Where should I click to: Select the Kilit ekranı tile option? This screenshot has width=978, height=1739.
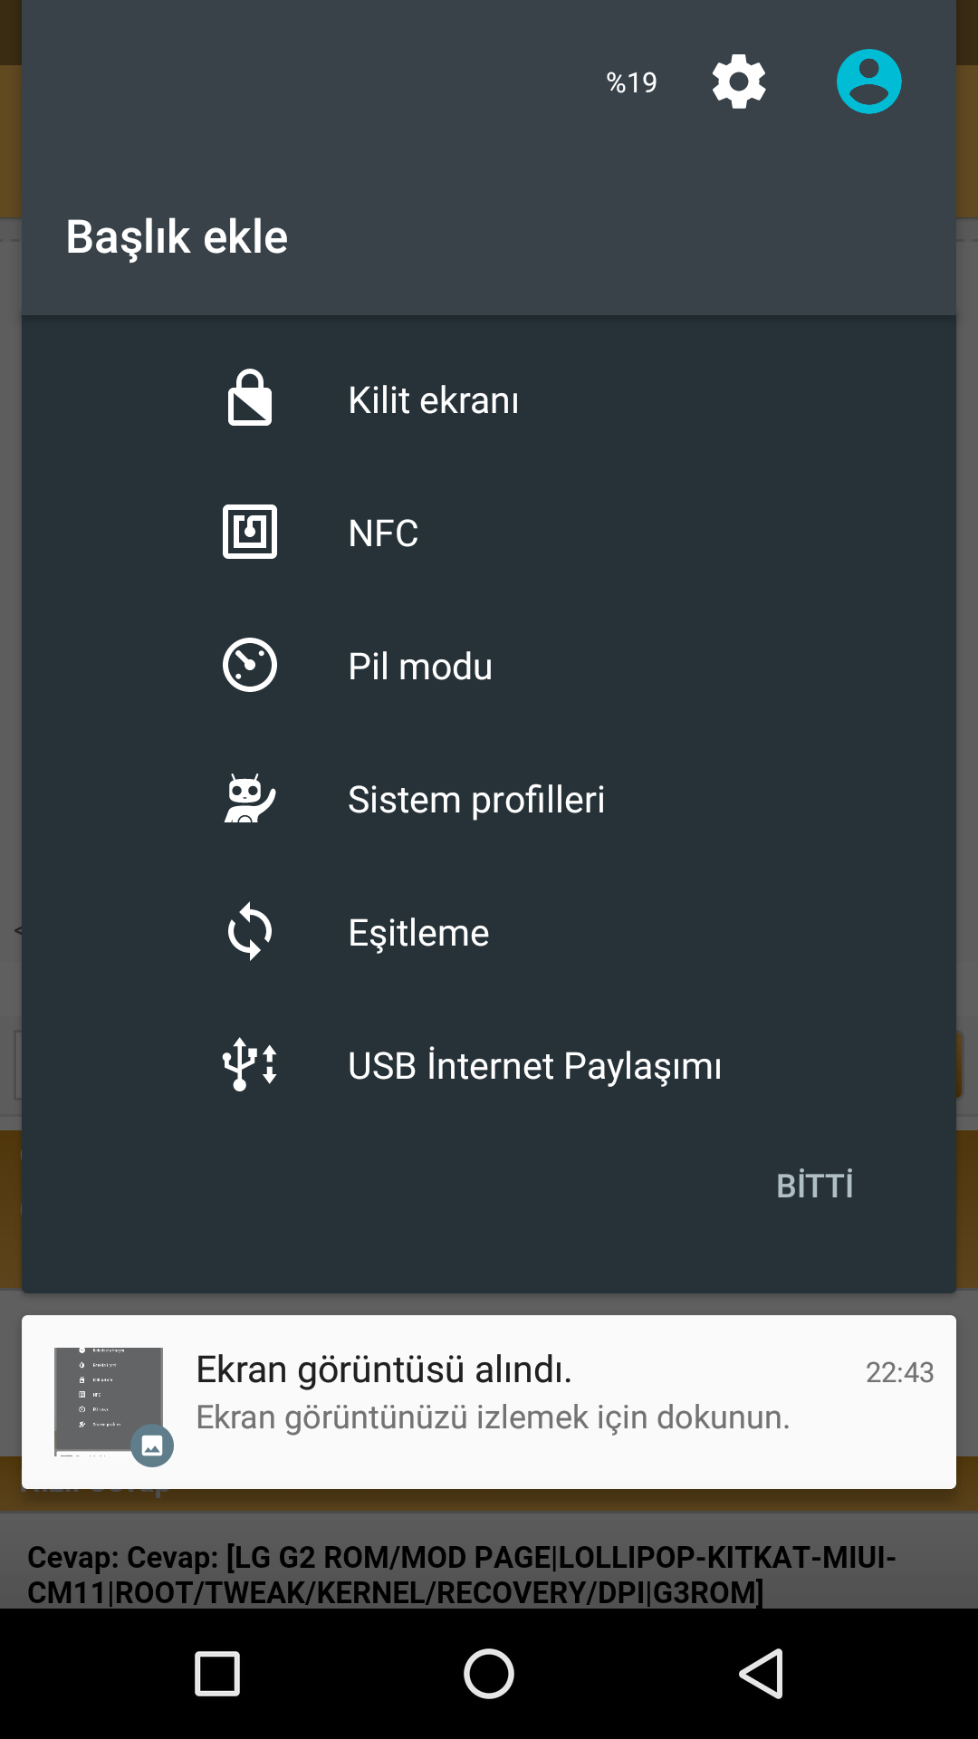pos(489,399)
